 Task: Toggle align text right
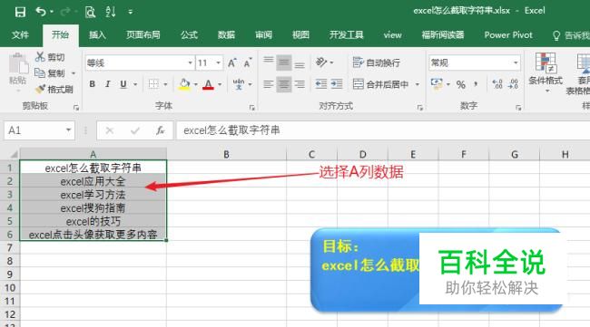point(300,84)
